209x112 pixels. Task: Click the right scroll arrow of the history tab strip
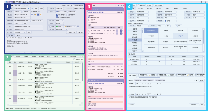click(83, 57)
